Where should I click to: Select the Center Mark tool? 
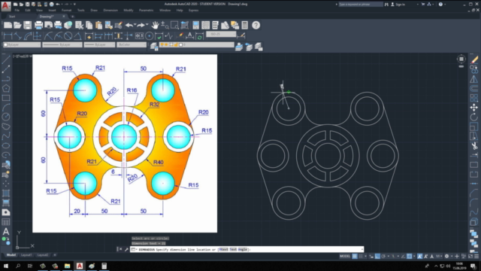pos(149,36)
